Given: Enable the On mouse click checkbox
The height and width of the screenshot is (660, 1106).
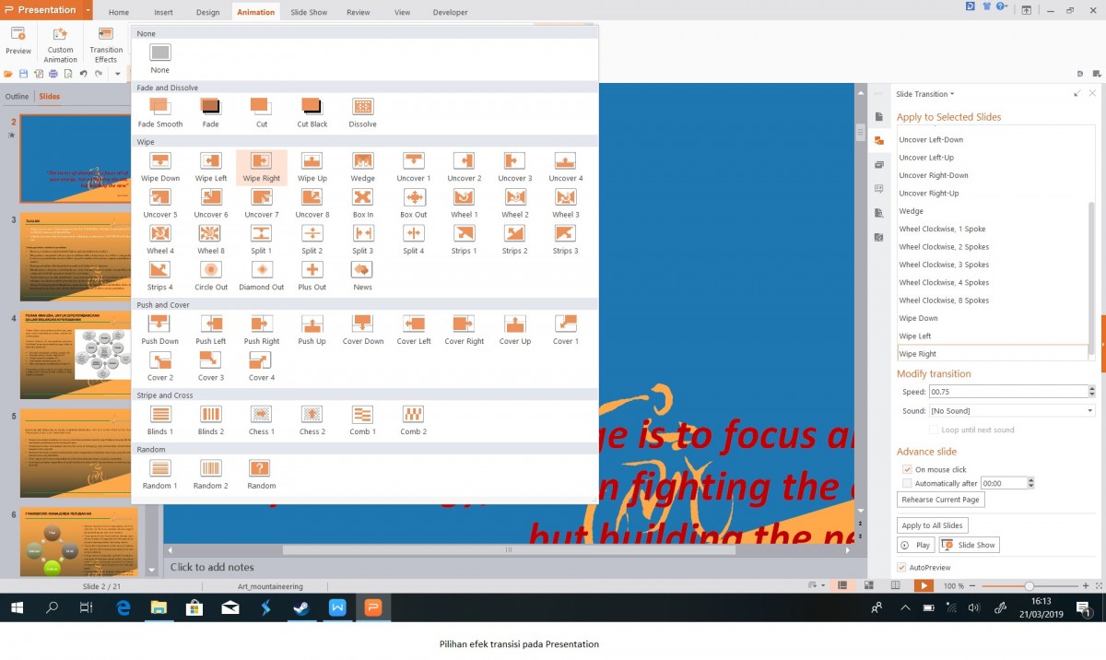Looking at the screenshot, I should click(x=907, y=470).
